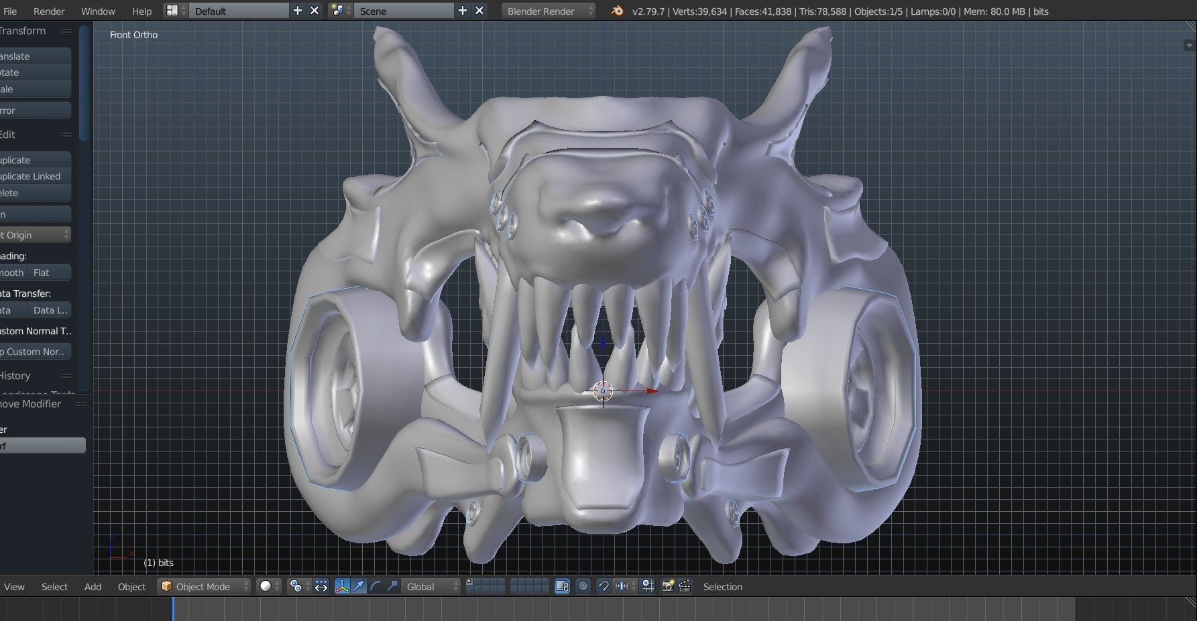Toggle the 3D manipulator widget
The image size is (1197, 621).
click(342, 586)
